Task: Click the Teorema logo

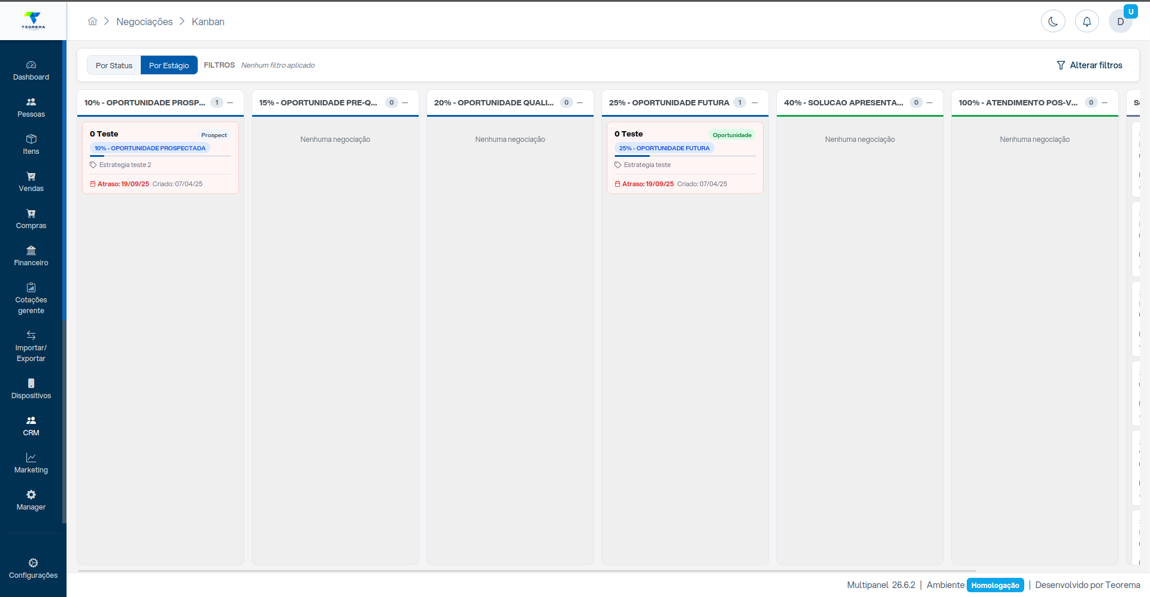Action: click(x=33, y=20)
